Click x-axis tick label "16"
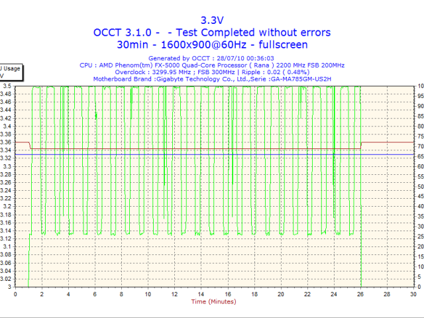 (x=228, y=294)
